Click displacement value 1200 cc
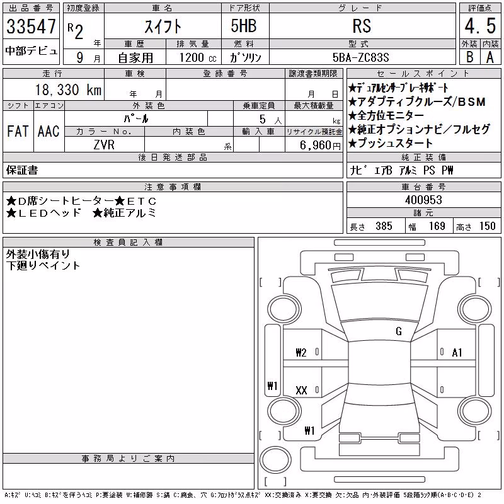Image resolution: width=504 pixels, height=504 pixels. pos(198,57)
